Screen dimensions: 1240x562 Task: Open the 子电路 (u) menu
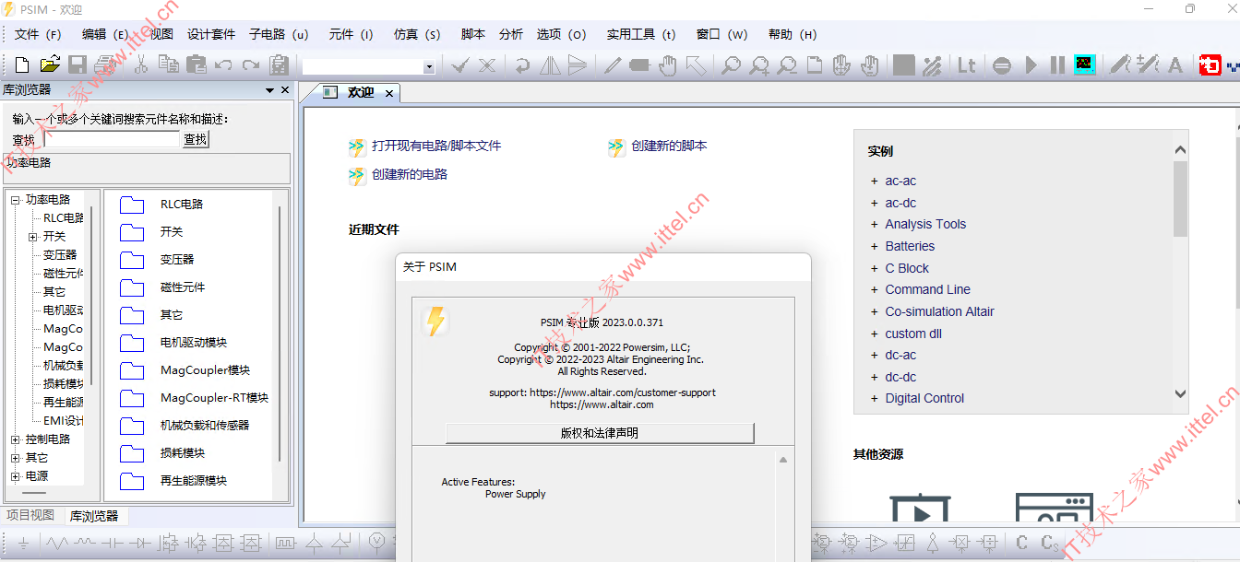pos(279,34)
